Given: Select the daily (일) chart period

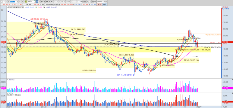Looking at the screenshot, I should 37,1.
